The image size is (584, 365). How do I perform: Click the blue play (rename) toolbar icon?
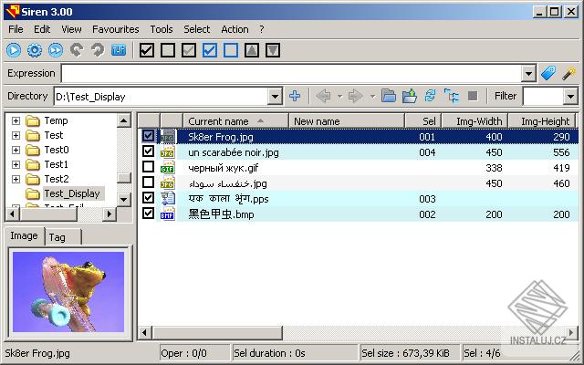point(14,50)
